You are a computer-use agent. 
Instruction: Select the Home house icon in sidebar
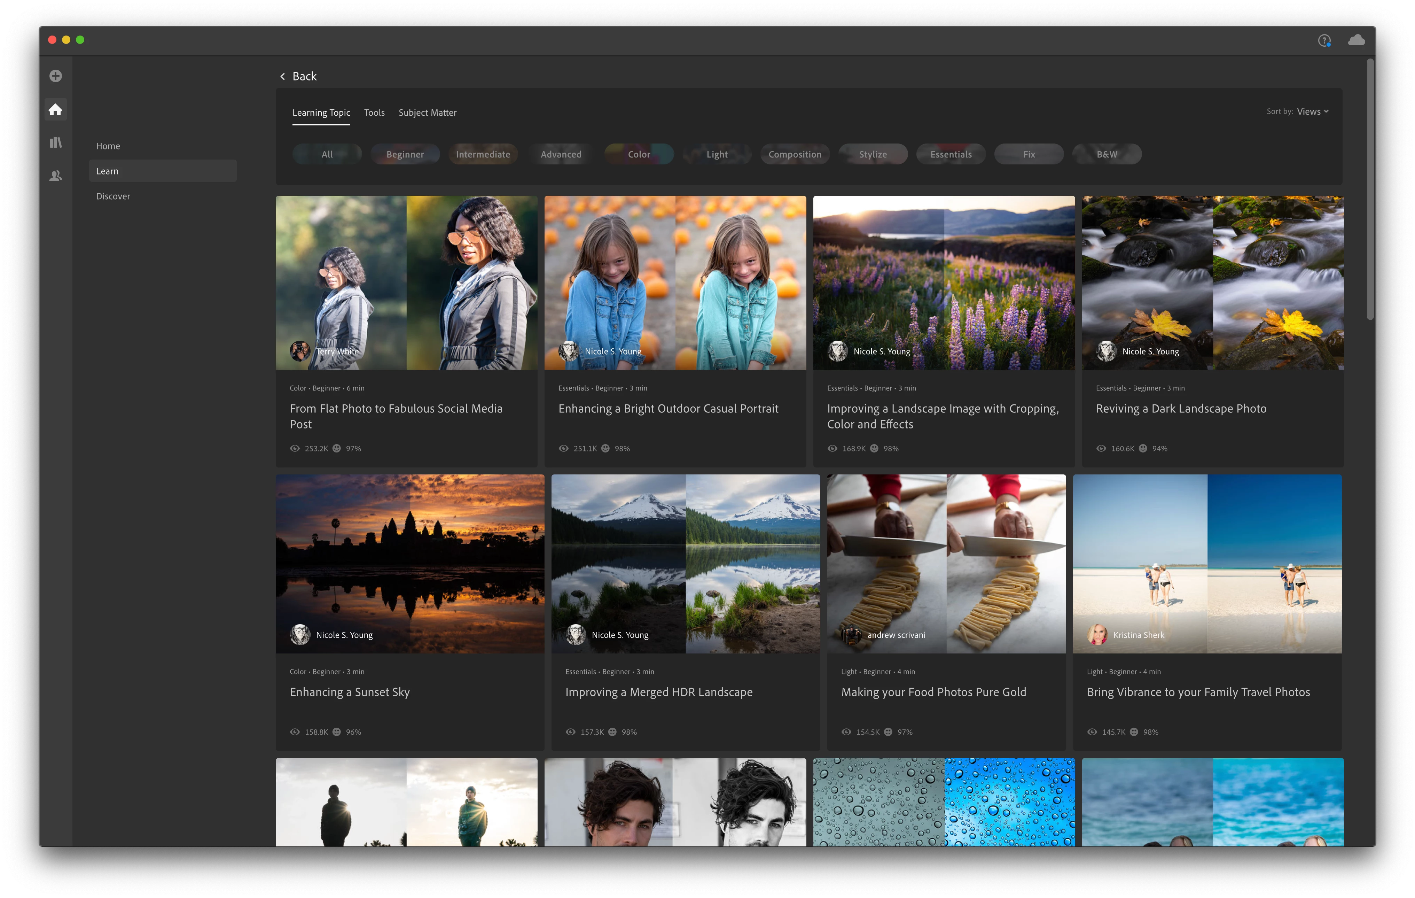(x=55, y=109)
